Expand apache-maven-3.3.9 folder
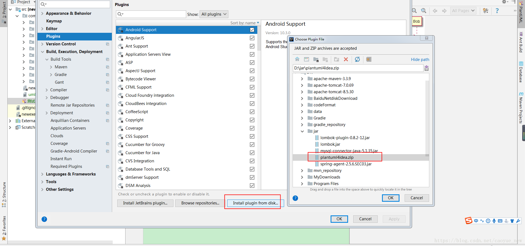 pyautogui.click(x=302, y=79)
